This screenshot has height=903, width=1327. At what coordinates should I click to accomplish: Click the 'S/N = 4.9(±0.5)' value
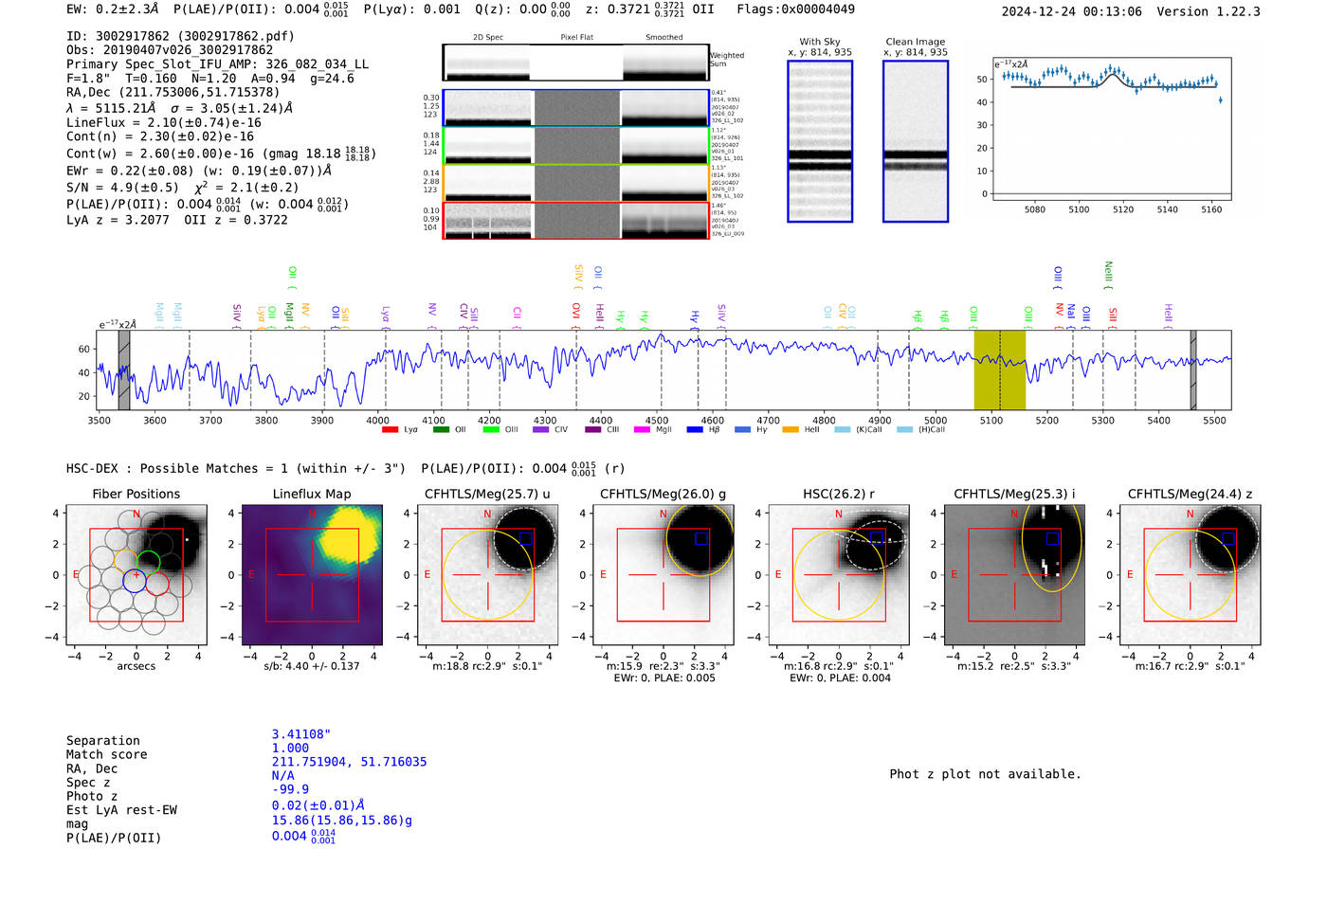coord(122,188)
